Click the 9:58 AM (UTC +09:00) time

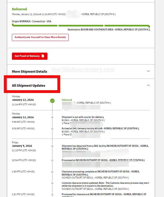click(x=23, y=122)
